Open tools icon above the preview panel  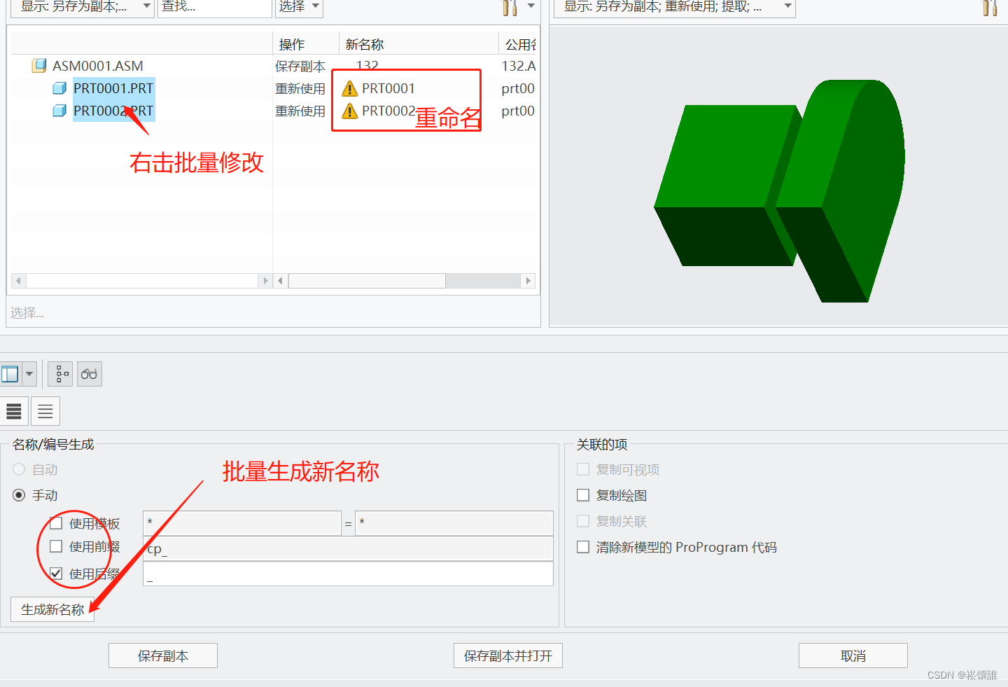(990, 7)
